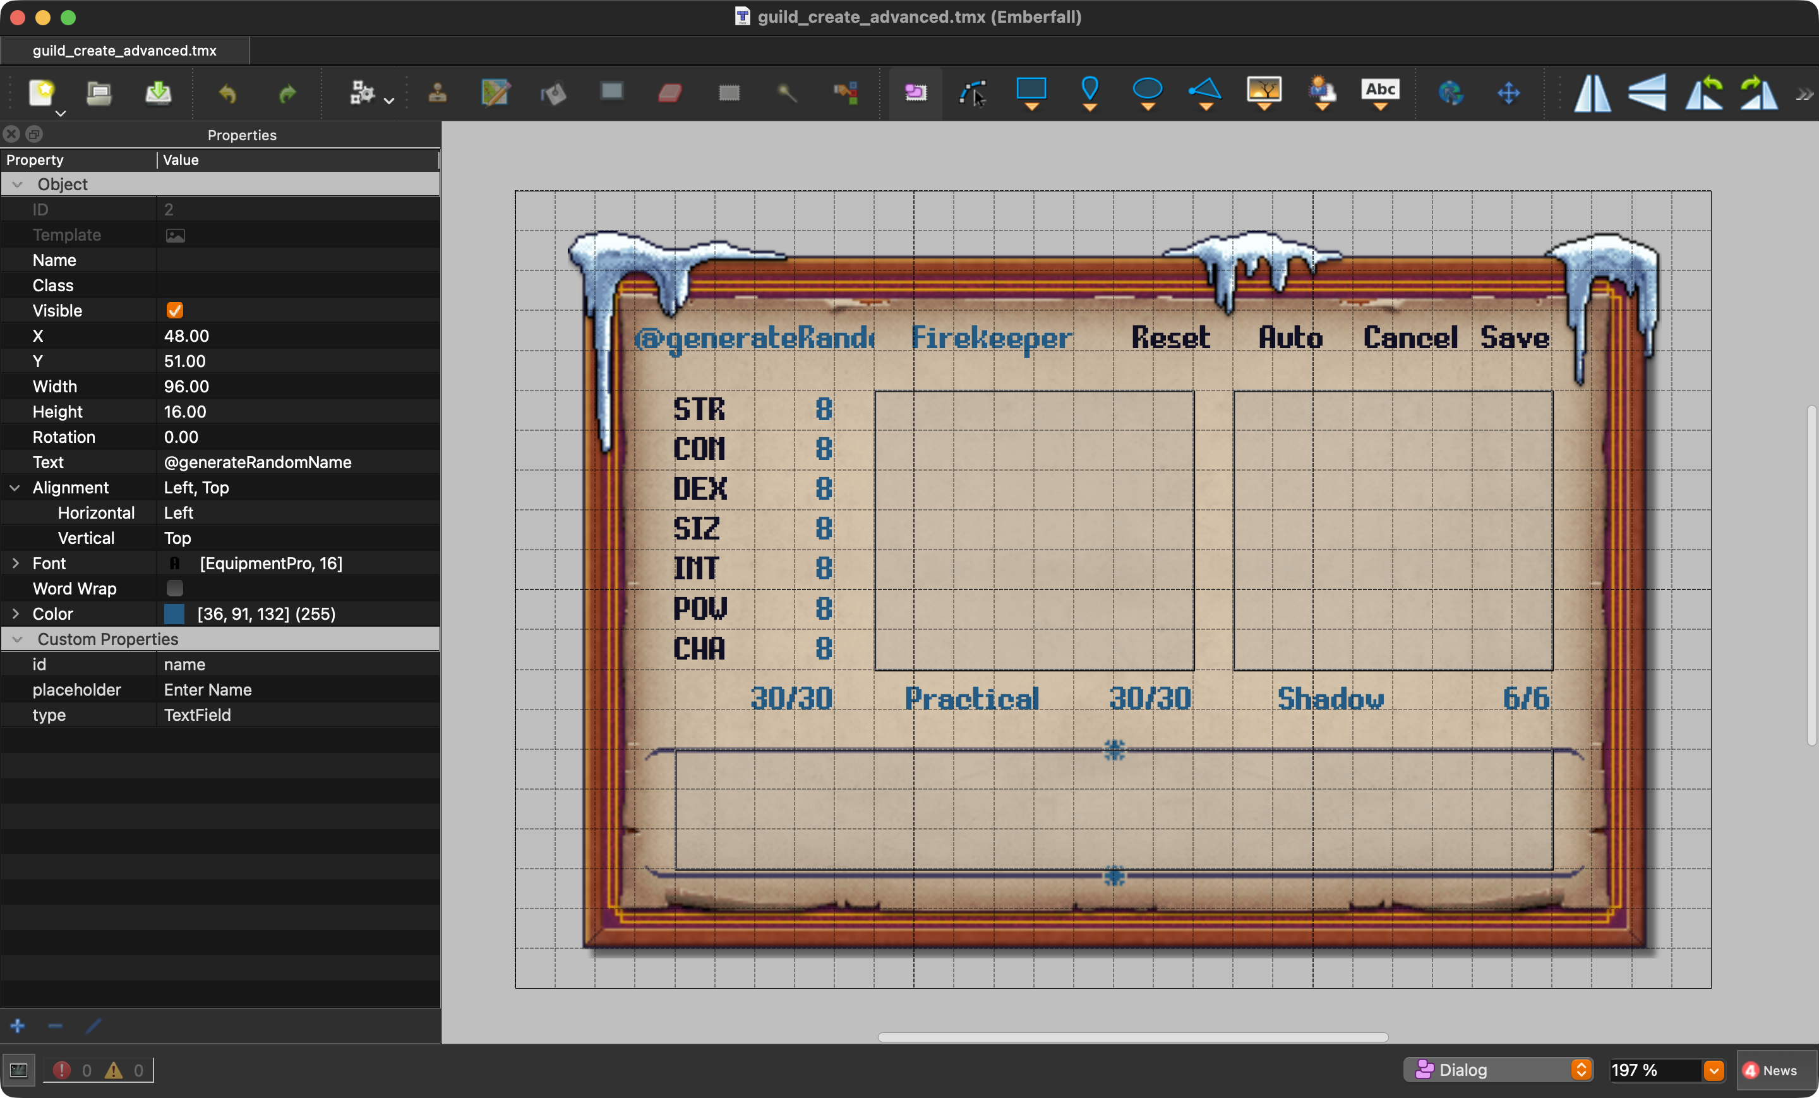This screenshot has height=1098, width=1819.
Task: Click the Save document icon
Action: 157,93
